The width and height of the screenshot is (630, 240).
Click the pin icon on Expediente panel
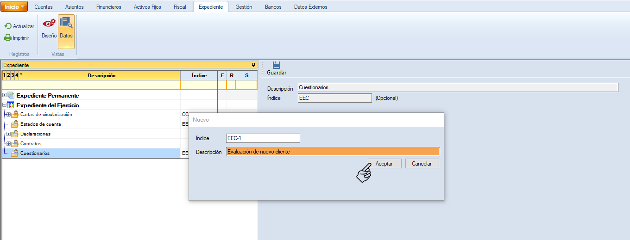point(253,65)
